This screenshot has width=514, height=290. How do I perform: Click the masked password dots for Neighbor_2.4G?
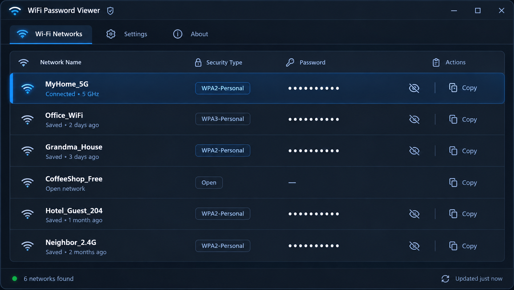(314, 246)
